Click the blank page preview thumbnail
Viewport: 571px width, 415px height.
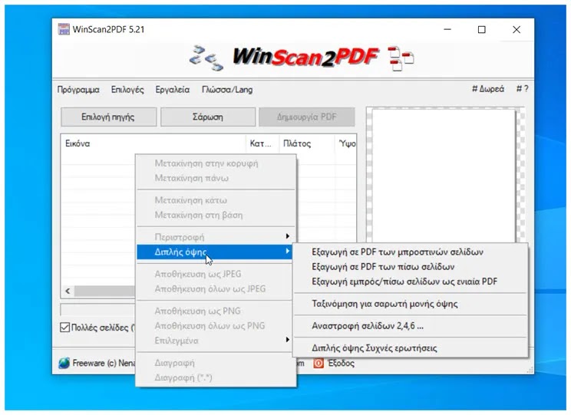point(444,176)
